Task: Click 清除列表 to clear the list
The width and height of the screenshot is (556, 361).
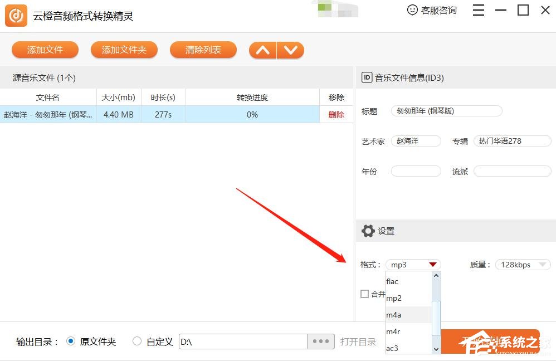Action: coord(203,50)
